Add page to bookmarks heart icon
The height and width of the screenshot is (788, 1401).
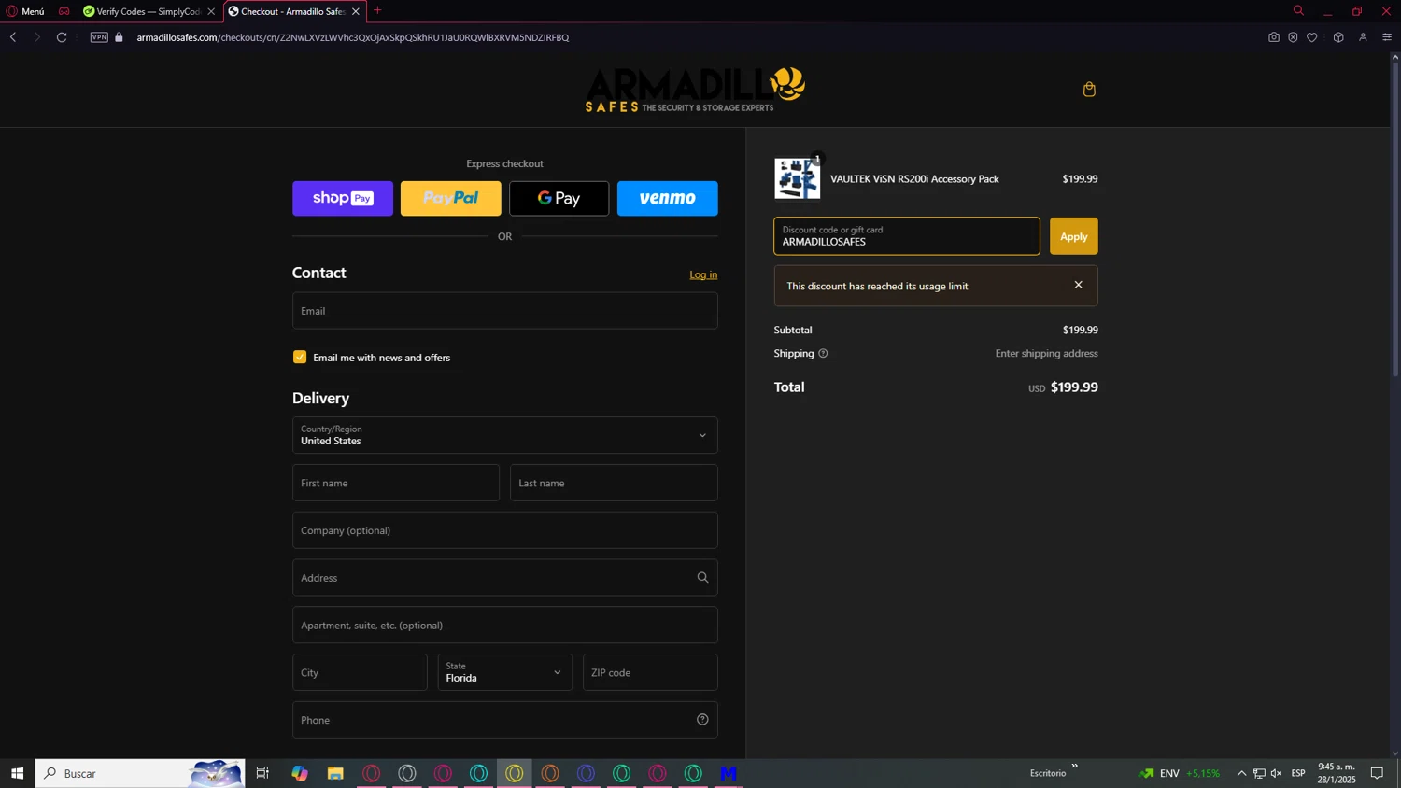pos(1312,37)
